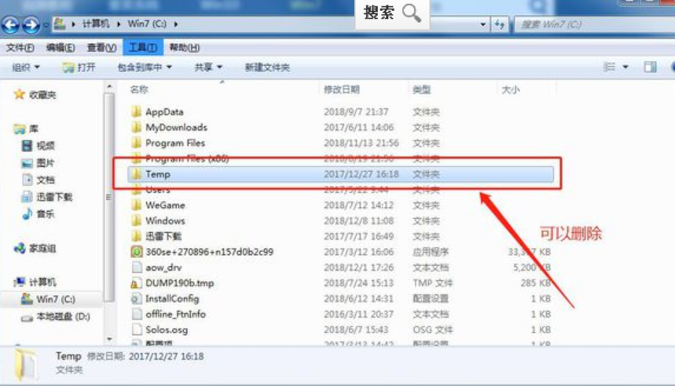Screen dimensions: 675x386
Task: Select the InstallConfig settings file icon
Action: click(137, 298)
